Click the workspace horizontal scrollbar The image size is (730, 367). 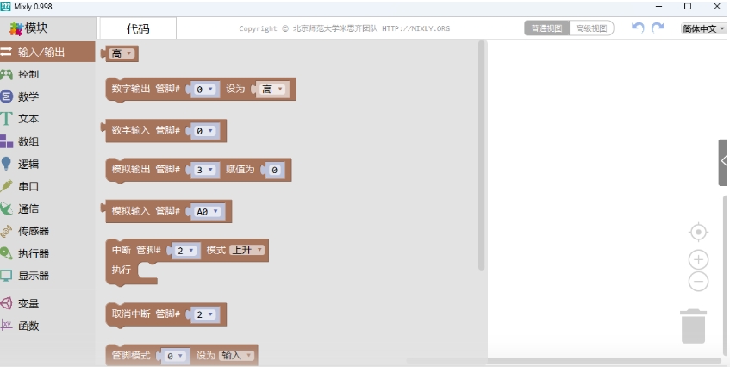564,360
